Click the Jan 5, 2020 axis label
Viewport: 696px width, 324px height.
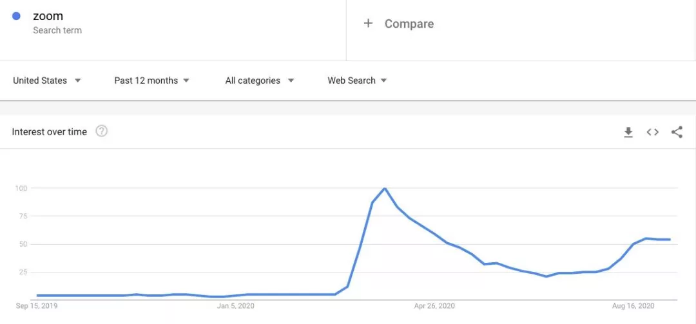click(236, 306)
